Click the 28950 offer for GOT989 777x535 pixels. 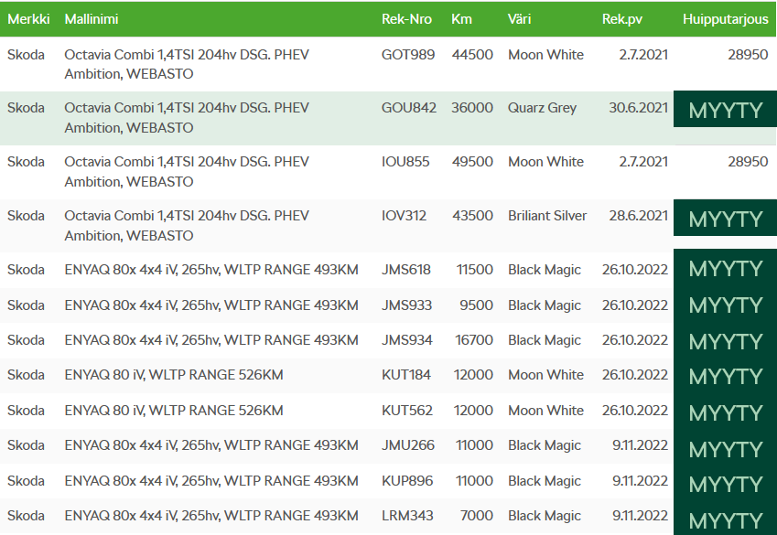click(x=748, y=55)
